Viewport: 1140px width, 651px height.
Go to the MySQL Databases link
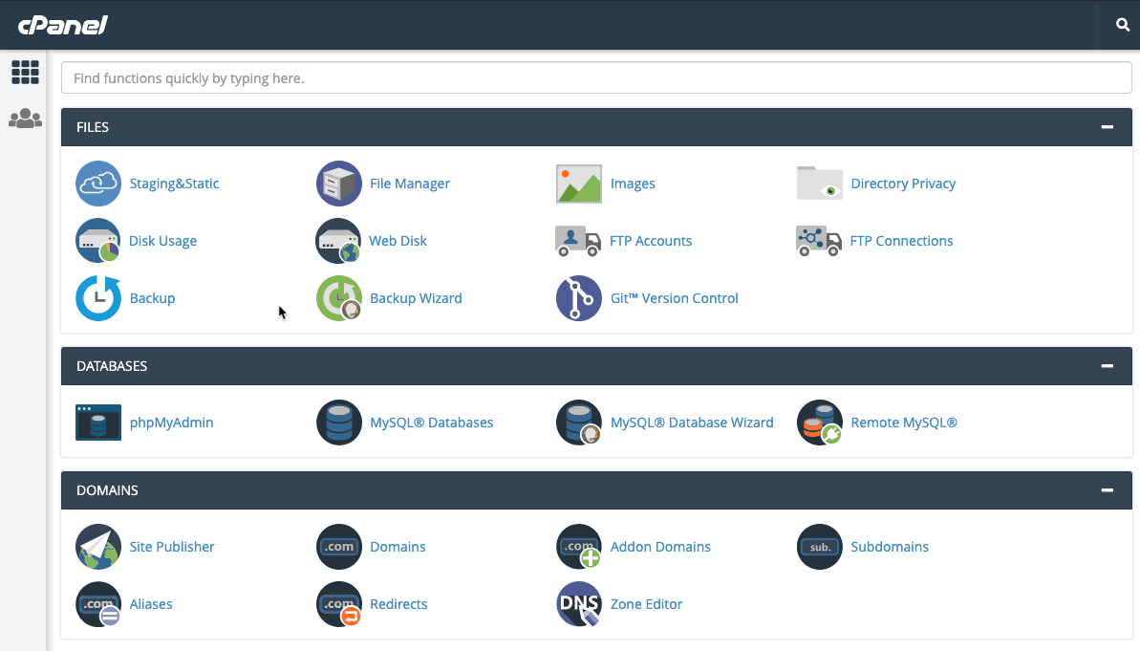(x=432, y=423)
